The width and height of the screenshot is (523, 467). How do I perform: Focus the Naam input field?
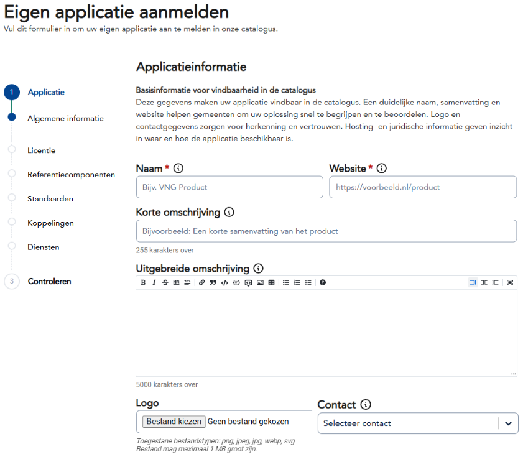(229, 187)
